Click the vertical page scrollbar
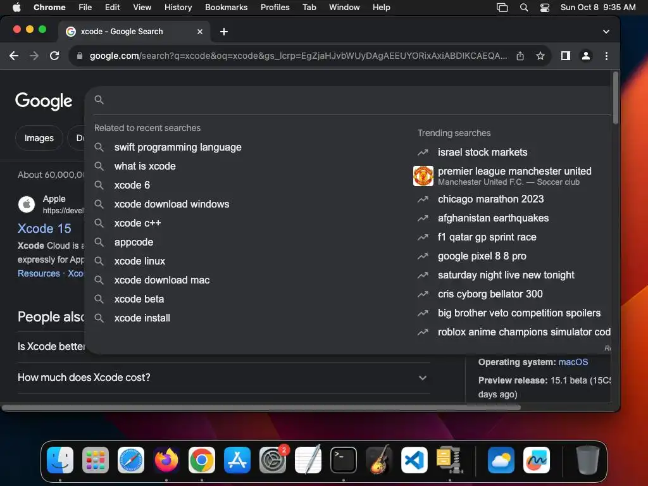The width and height of the screenshot is (648, 486). (x=615, y=98)
